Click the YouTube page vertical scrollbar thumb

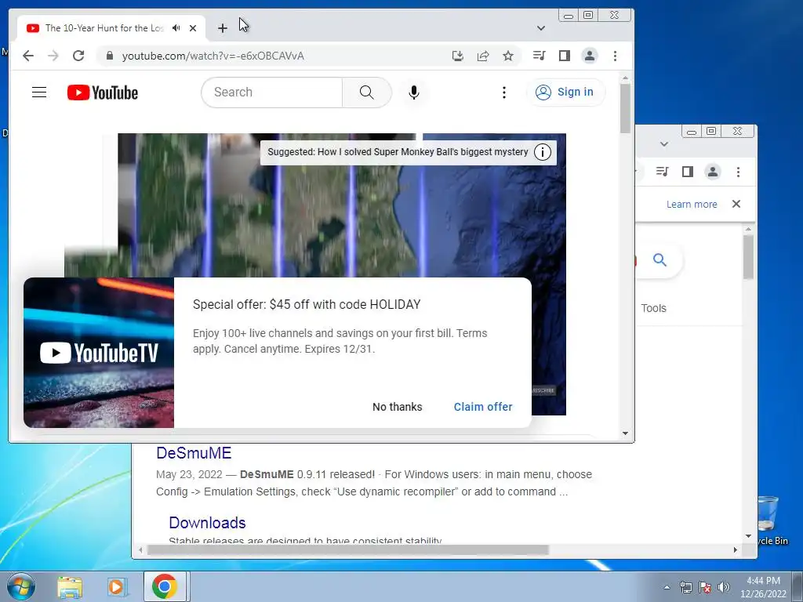[625, 108]
